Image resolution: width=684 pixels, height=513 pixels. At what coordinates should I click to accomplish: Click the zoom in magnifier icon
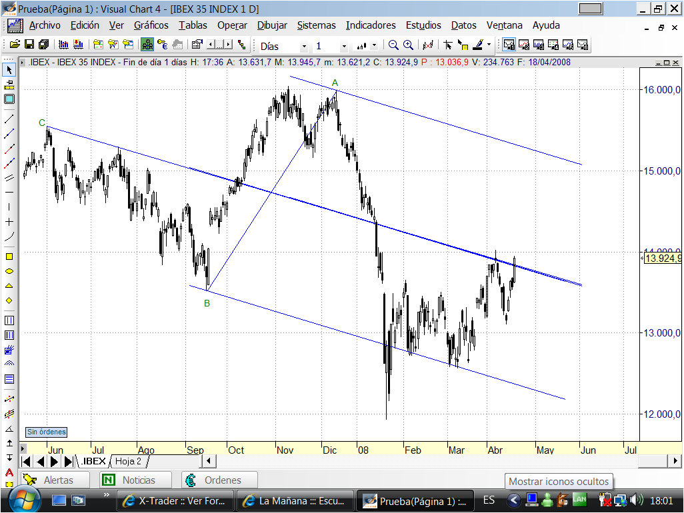click(x=408, y=45)
